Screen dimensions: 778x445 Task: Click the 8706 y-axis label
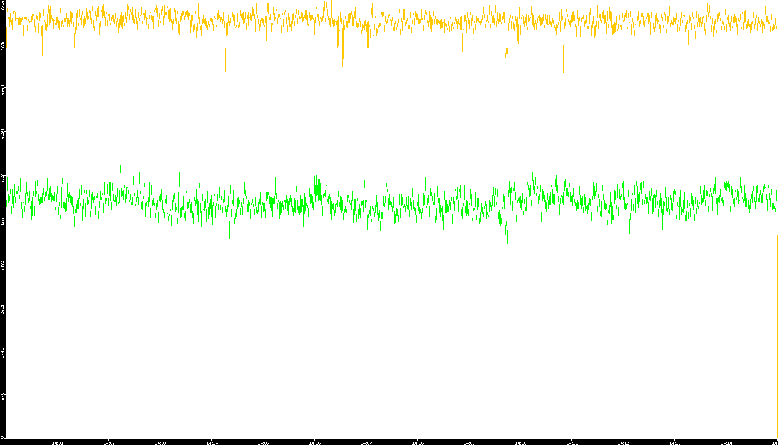[x=3, y=5]
